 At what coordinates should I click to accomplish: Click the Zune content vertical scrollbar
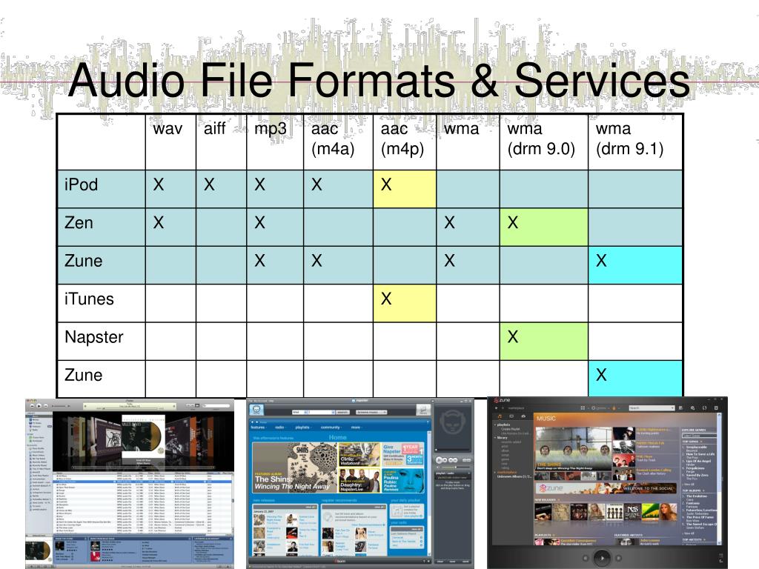click(x=719, y=479)
